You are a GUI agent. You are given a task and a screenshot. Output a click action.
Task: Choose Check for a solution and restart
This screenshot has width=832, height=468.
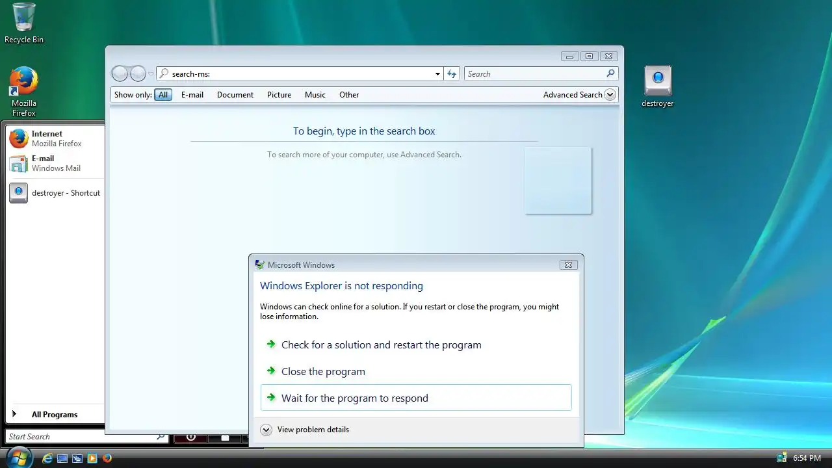point(416,344)
